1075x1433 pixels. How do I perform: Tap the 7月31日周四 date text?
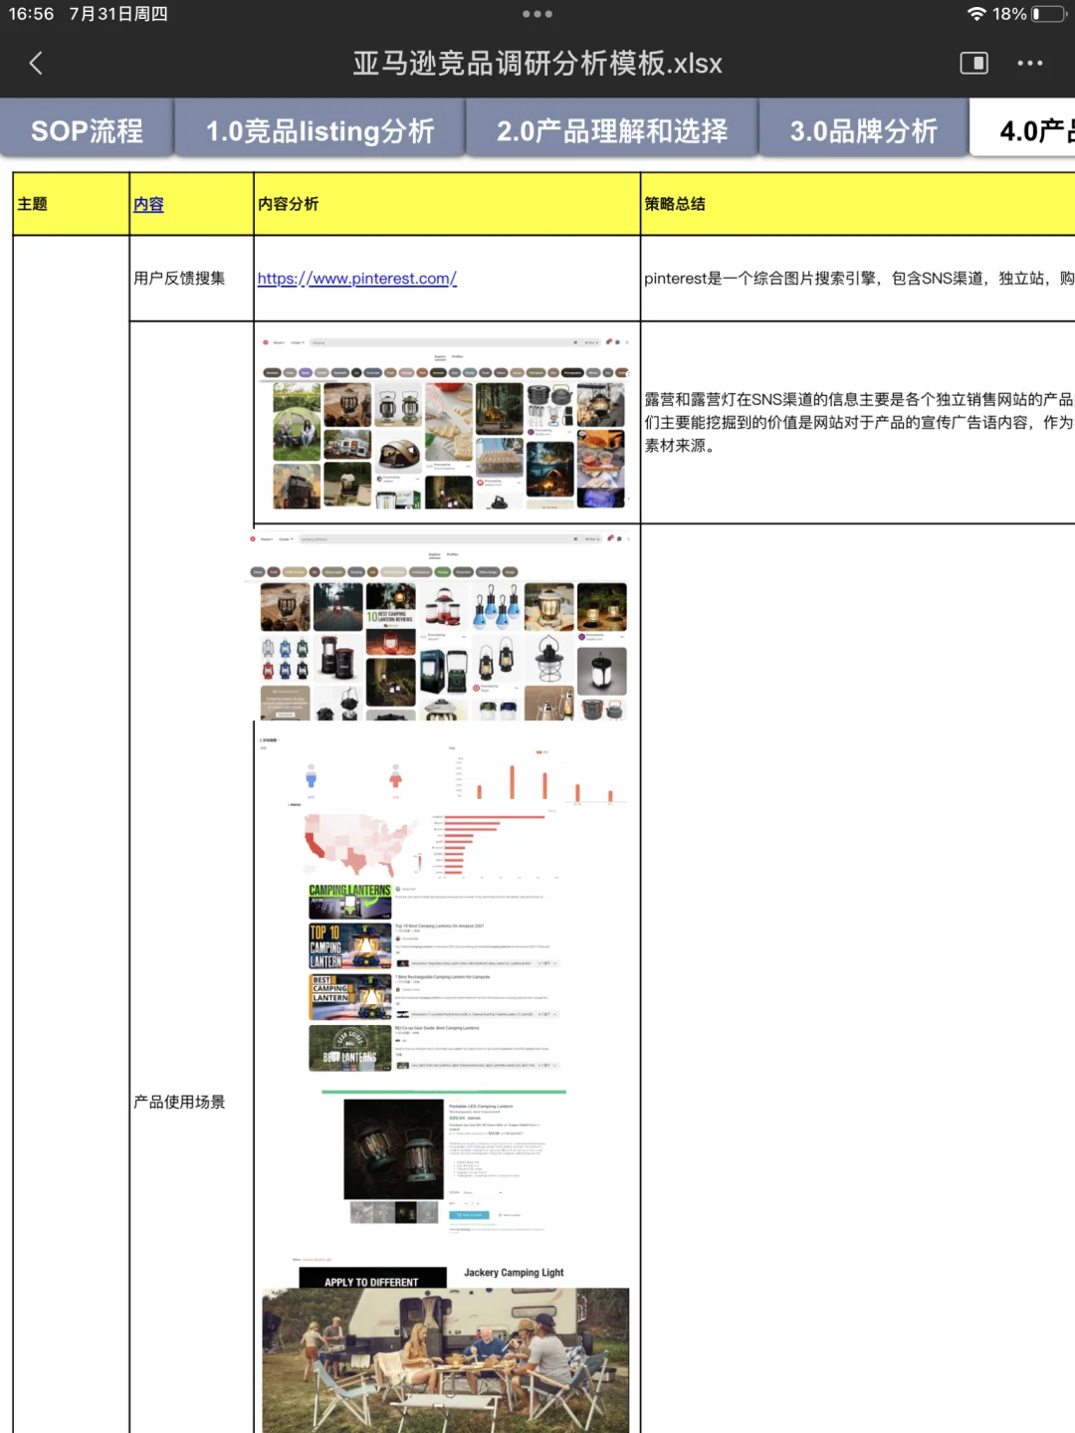point(118,14)
